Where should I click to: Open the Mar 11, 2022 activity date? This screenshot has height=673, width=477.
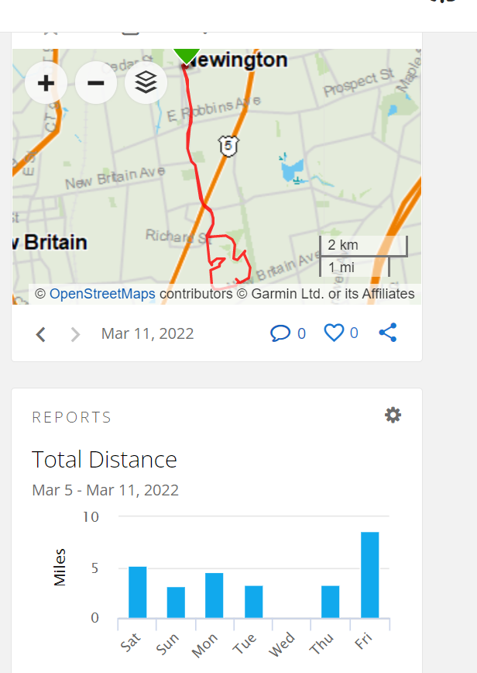(x=147, y=333)
